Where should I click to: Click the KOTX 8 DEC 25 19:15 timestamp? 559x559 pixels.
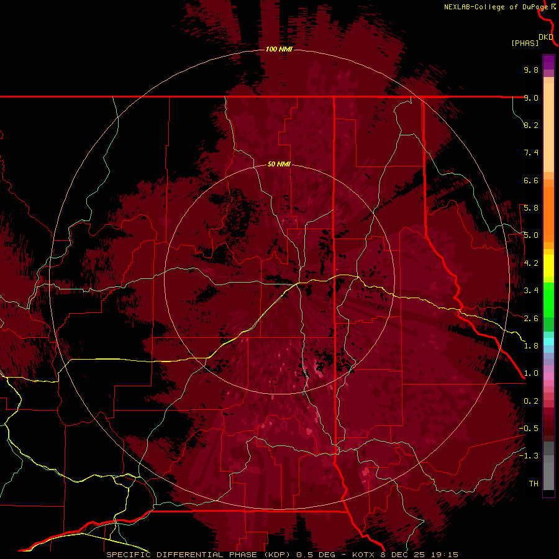tap(405, 555)
